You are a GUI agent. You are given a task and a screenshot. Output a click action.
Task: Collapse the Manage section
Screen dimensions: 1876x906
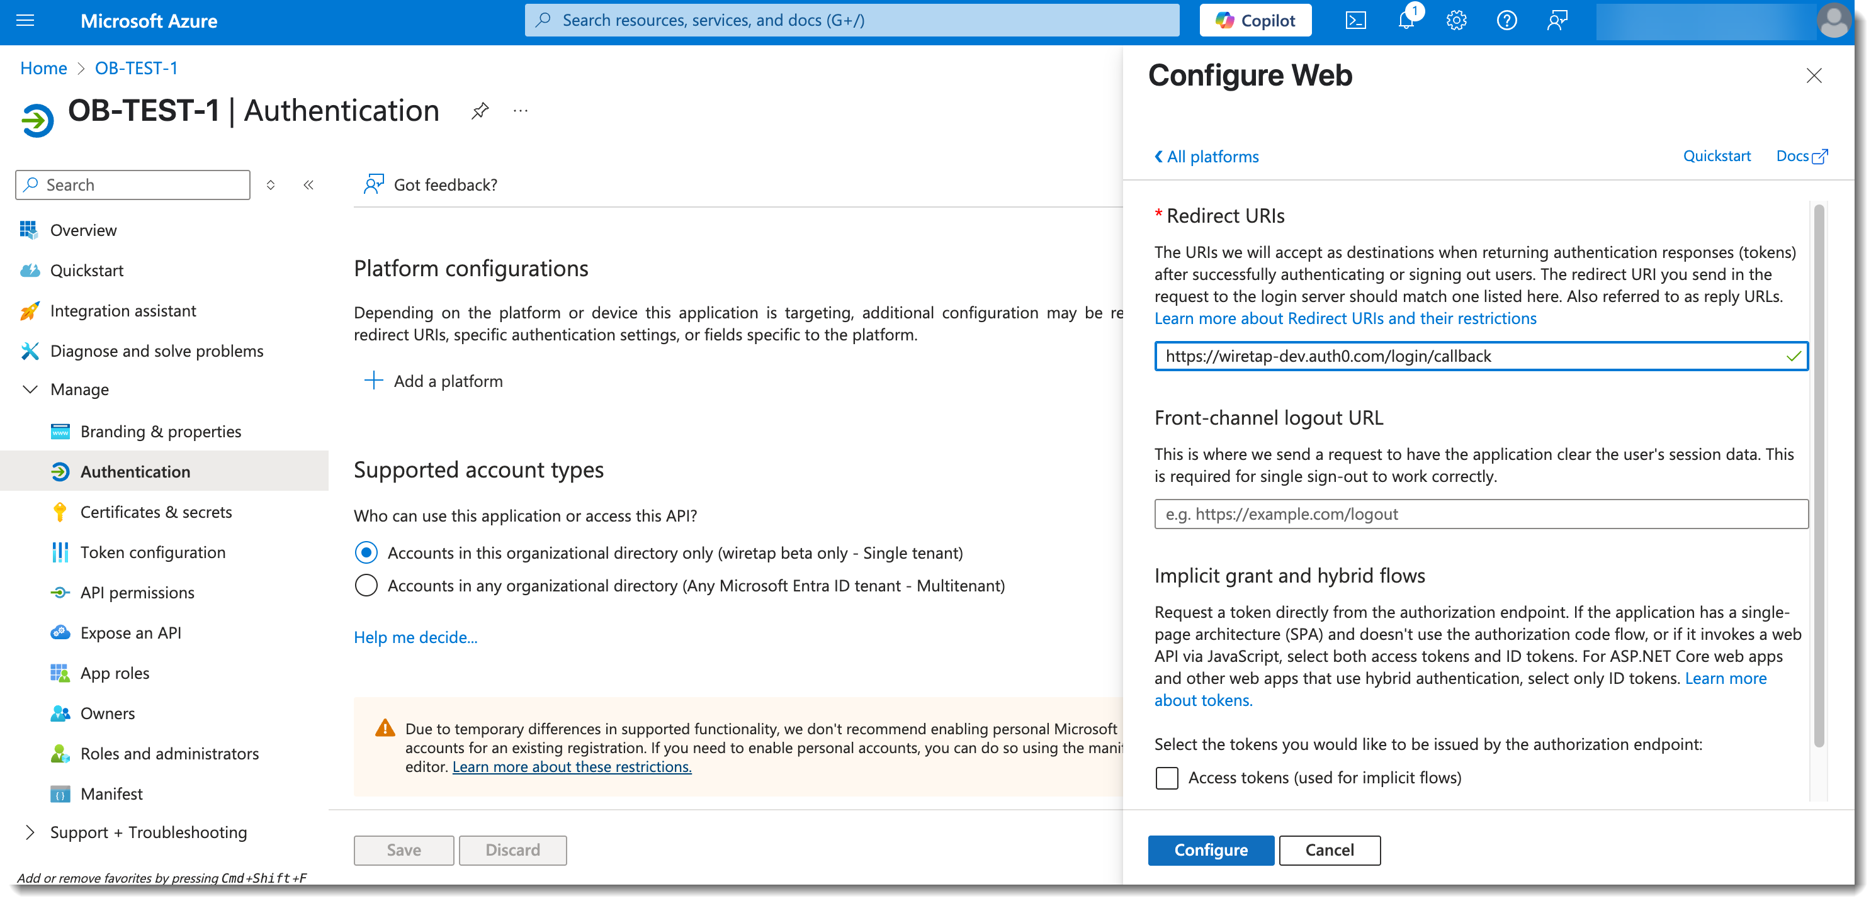click(x=30, y=389)
